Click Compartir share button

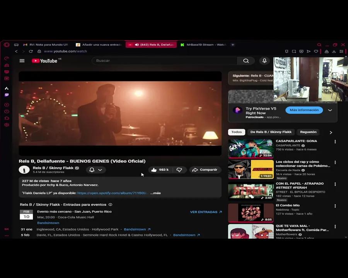[205, 170]
